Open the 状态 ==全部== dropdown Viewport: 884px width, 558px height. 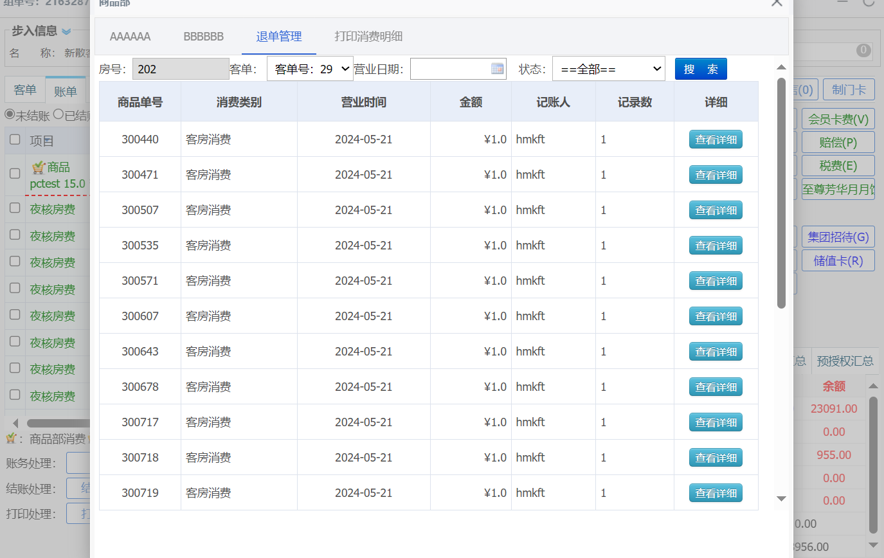point(609,69)
